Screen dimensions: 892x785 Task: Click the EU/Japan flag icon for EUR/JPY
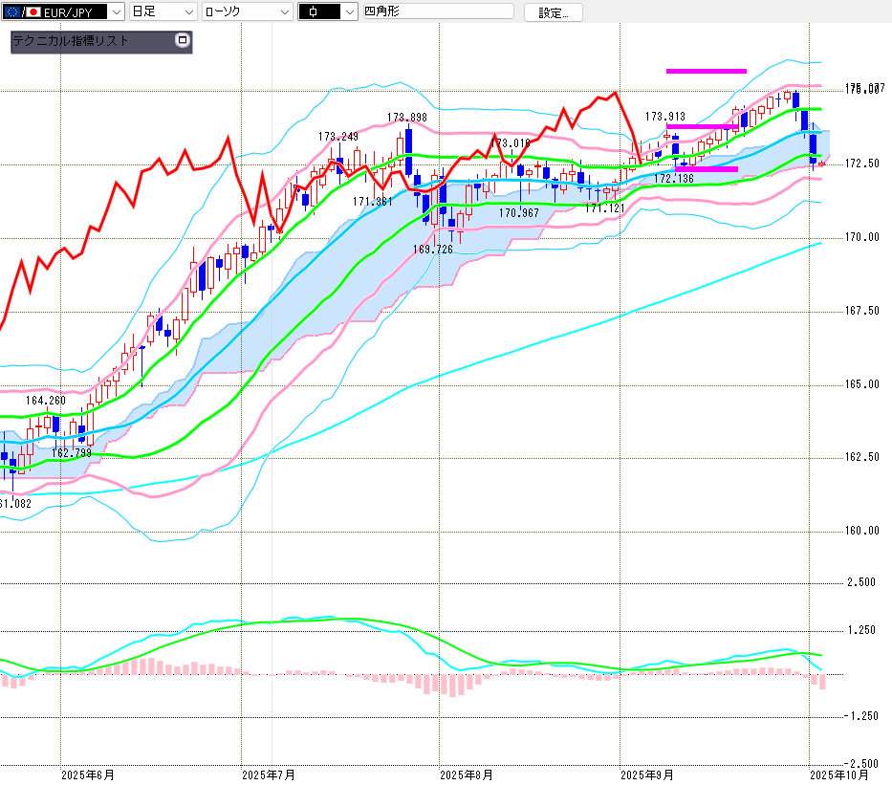[21, 11]
